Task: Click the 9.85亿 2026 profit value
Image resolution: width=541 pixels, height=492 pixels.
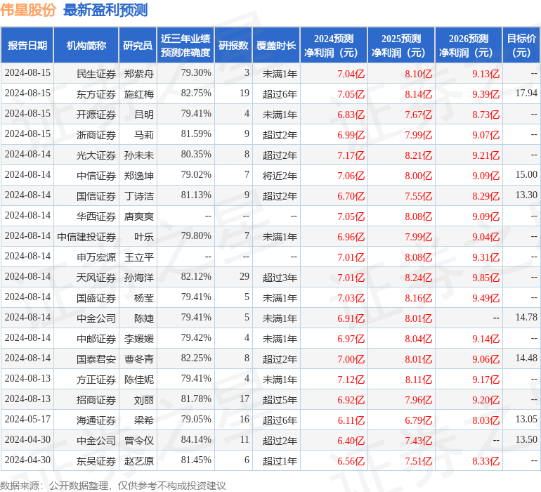Action: click(485, 277)
